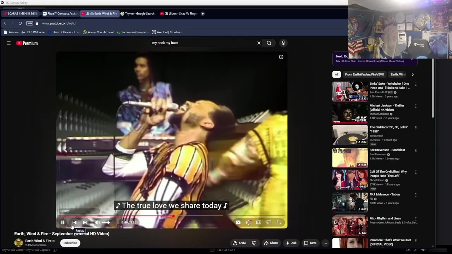
Task: Mute the video using speaker icon
Action: tap(97, 223)
